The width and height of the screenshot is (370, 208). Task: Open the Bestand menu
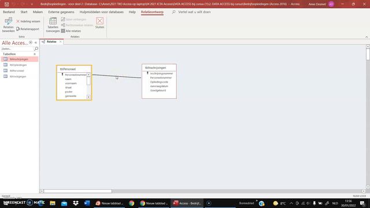[9, 12]
